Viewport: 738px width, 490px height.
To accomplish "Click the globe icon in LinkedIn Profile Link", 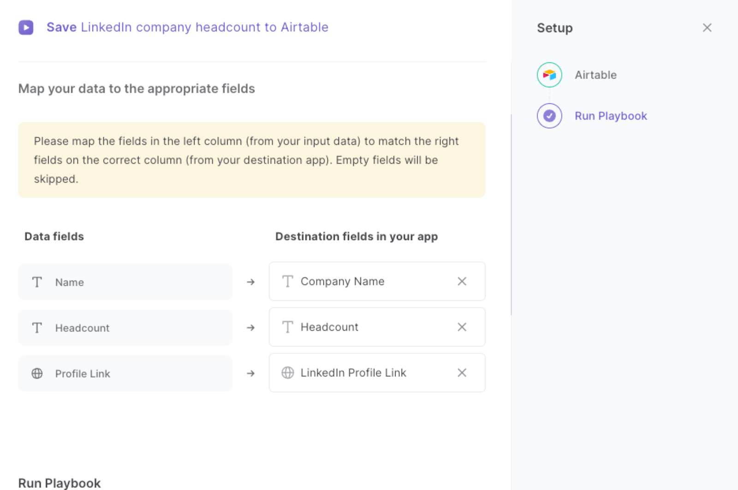I will (287, 372).
